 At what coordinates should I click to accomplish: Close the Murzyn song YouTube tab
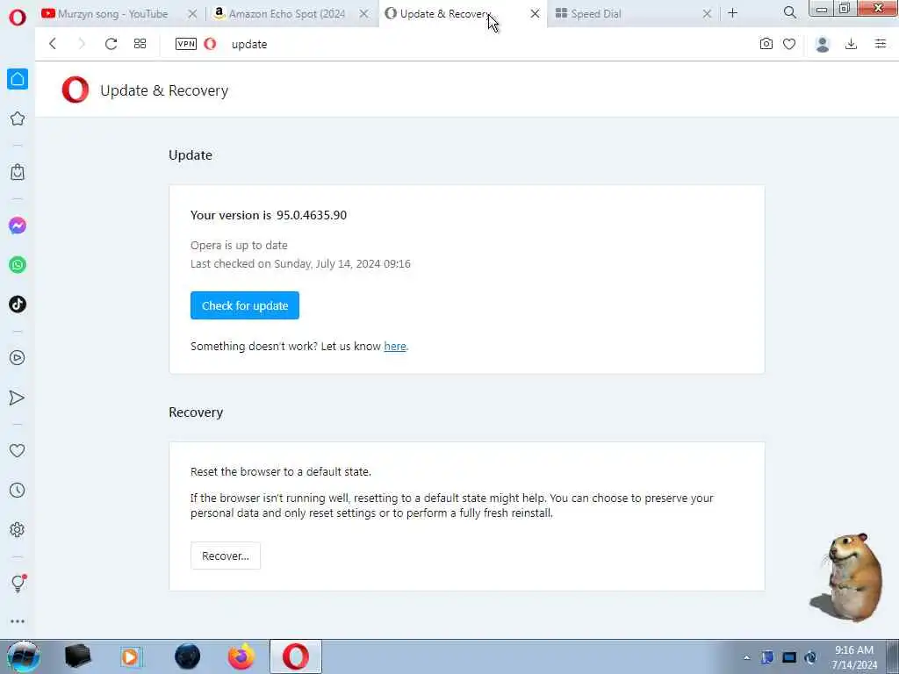(192, 13)
